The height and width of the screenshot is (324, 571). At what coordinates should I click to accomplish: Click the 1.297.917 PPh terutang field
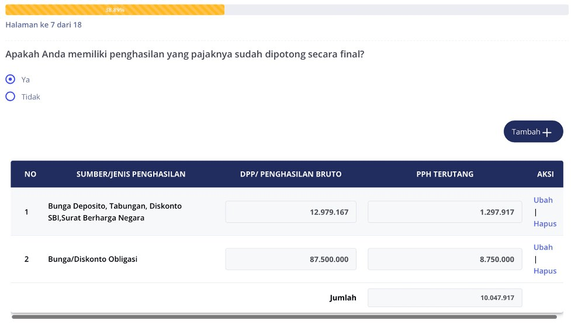444,212
